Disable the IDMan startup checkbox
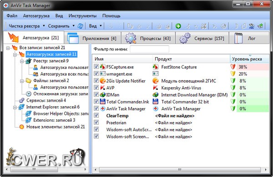The image size is (273, 177). click(96, 94)
